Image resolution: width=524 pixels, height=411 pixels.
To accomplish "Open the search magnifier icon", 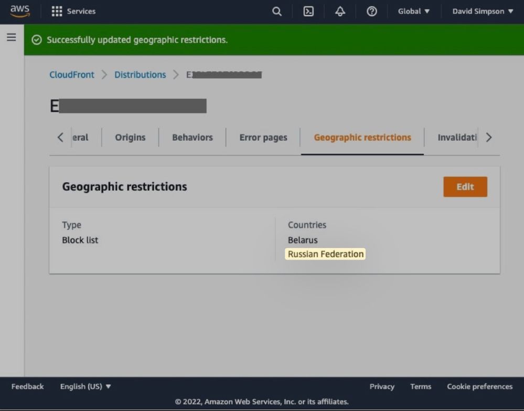I will click(277, 12).
